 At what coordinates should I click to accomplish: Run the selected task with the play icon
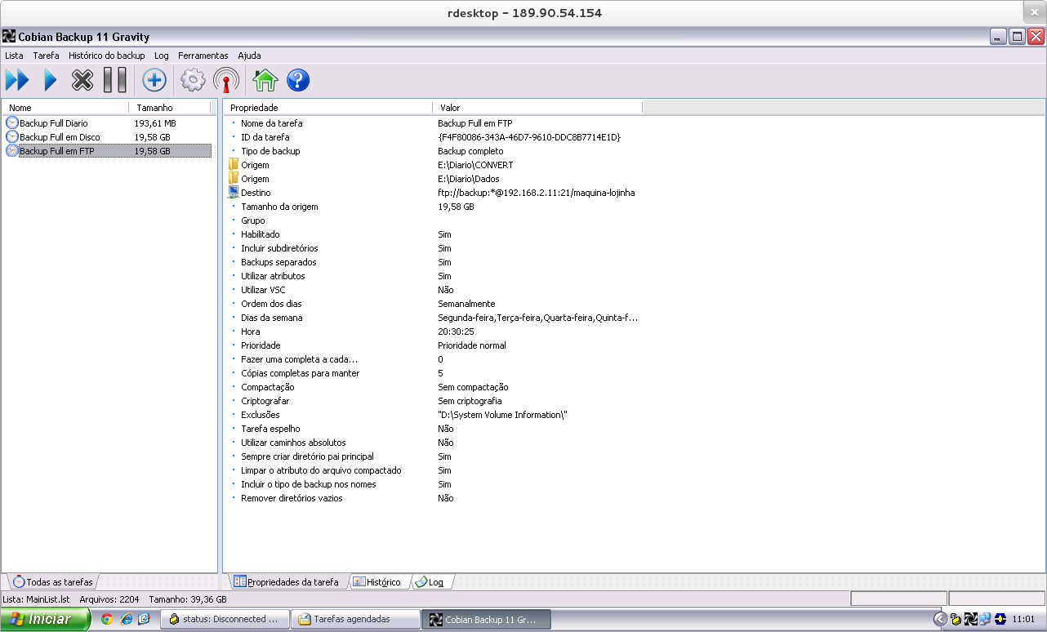(x=51, y=80)
